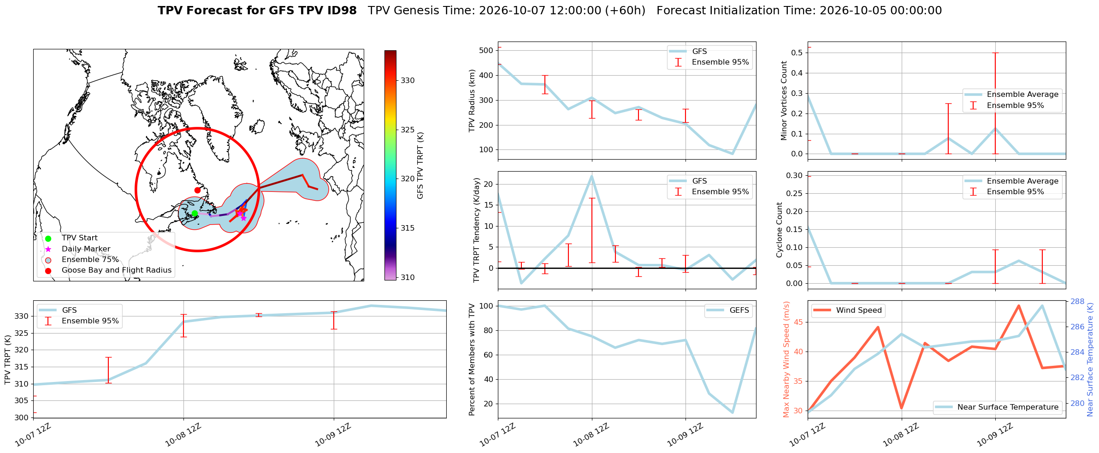This screenshot has width=1099, height=453.
Task: Click the 500 tick on TPV Radius axis
Action: coord(486,50)
